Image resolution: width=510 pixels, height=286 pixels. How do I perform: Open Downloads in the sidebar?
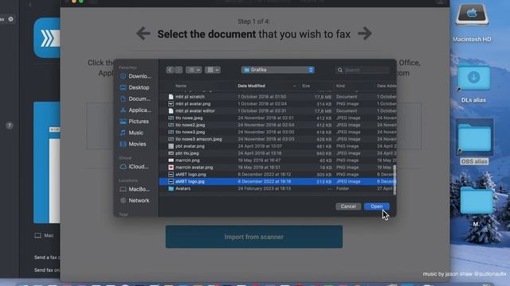(135, 76)
